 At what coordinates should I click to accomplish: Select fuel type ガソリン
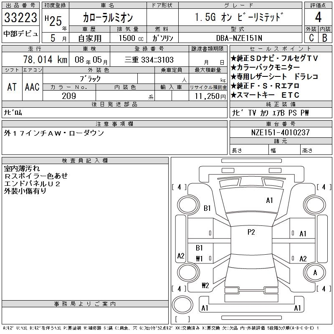tap(163, 38)
